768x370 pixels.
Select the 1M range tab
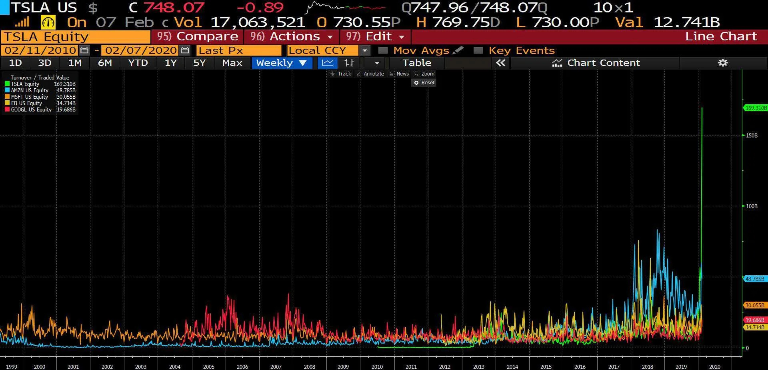75,63
